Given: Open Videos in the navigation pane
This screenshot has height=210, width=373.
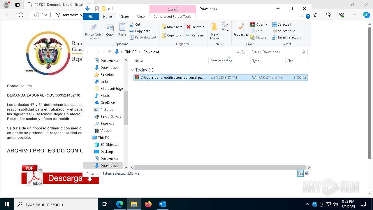Looking at the screenshot, I should [105, 131].
